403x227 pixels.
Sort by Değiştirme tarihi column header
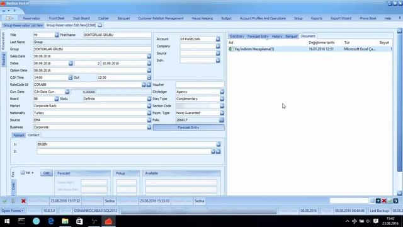pyautogui.click(x=322, y=42)
